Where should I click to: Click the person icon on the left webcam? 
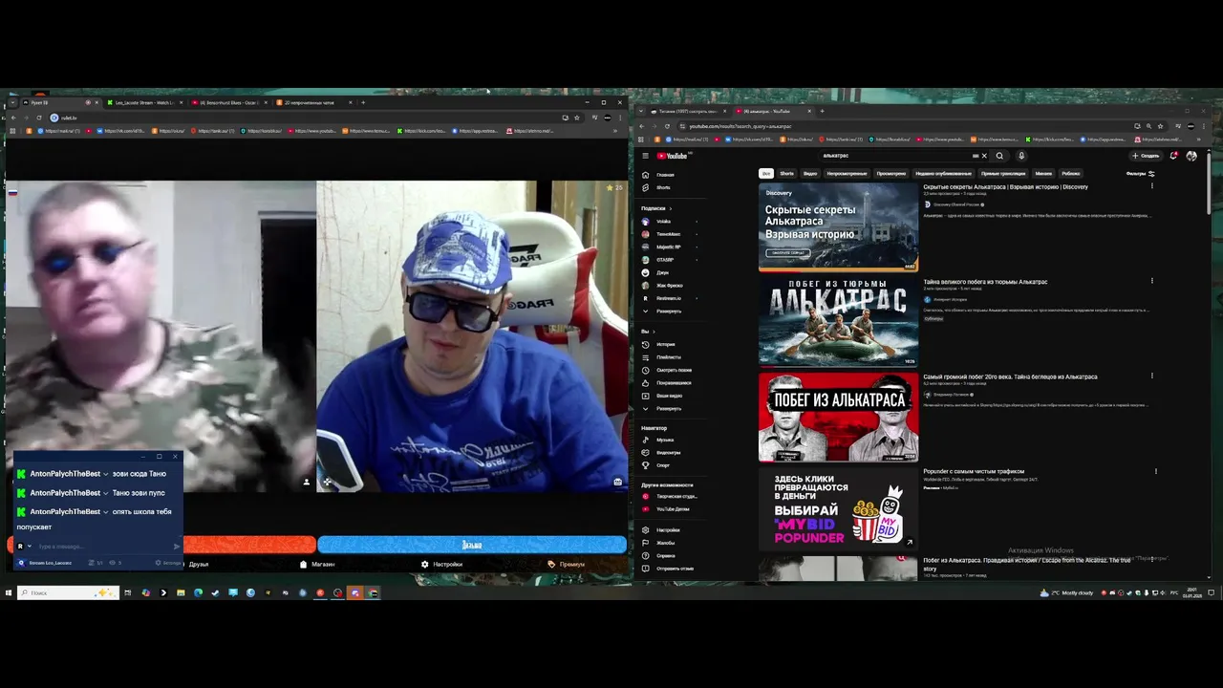(x=306, y=483)
